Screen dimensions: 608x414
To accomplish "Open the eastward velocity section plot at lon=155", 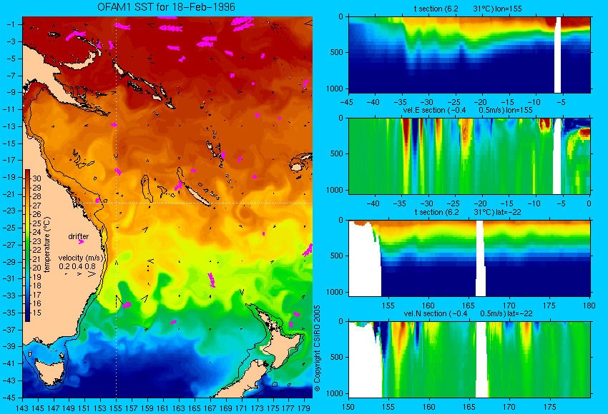I will (469, 156).
